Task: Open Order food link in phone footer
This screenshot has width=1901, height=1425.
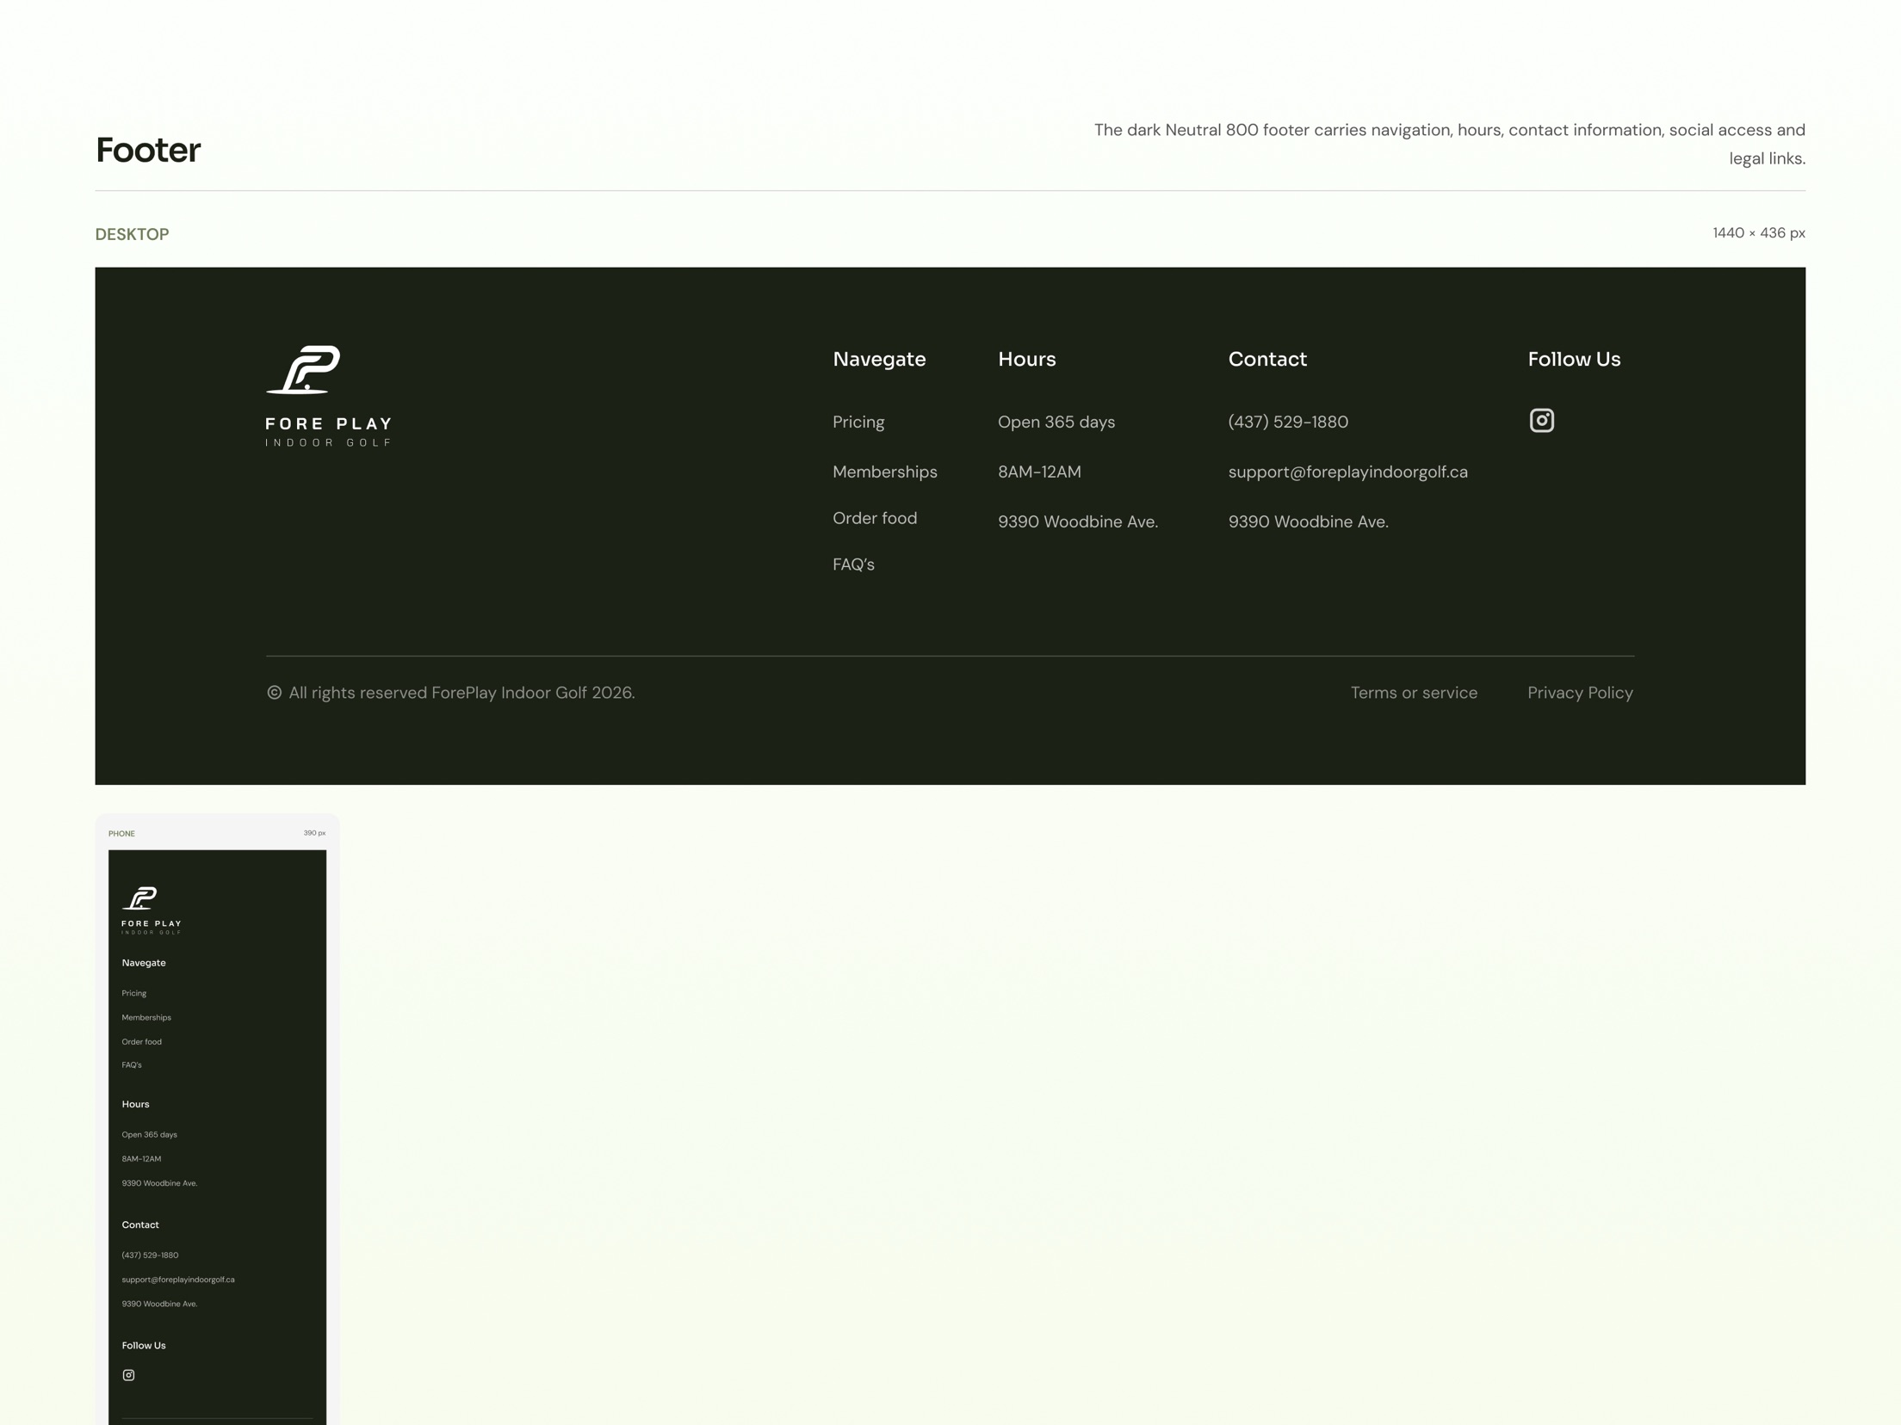Action: (x=141, y=1042)
